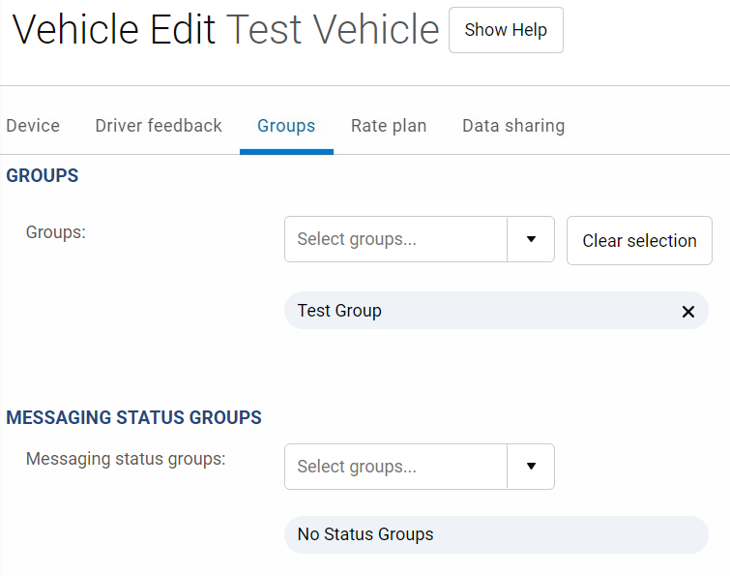The width and height of the screenshot is (730, 576).
Task: Click the GROUPS section heading
Action: 43,176
